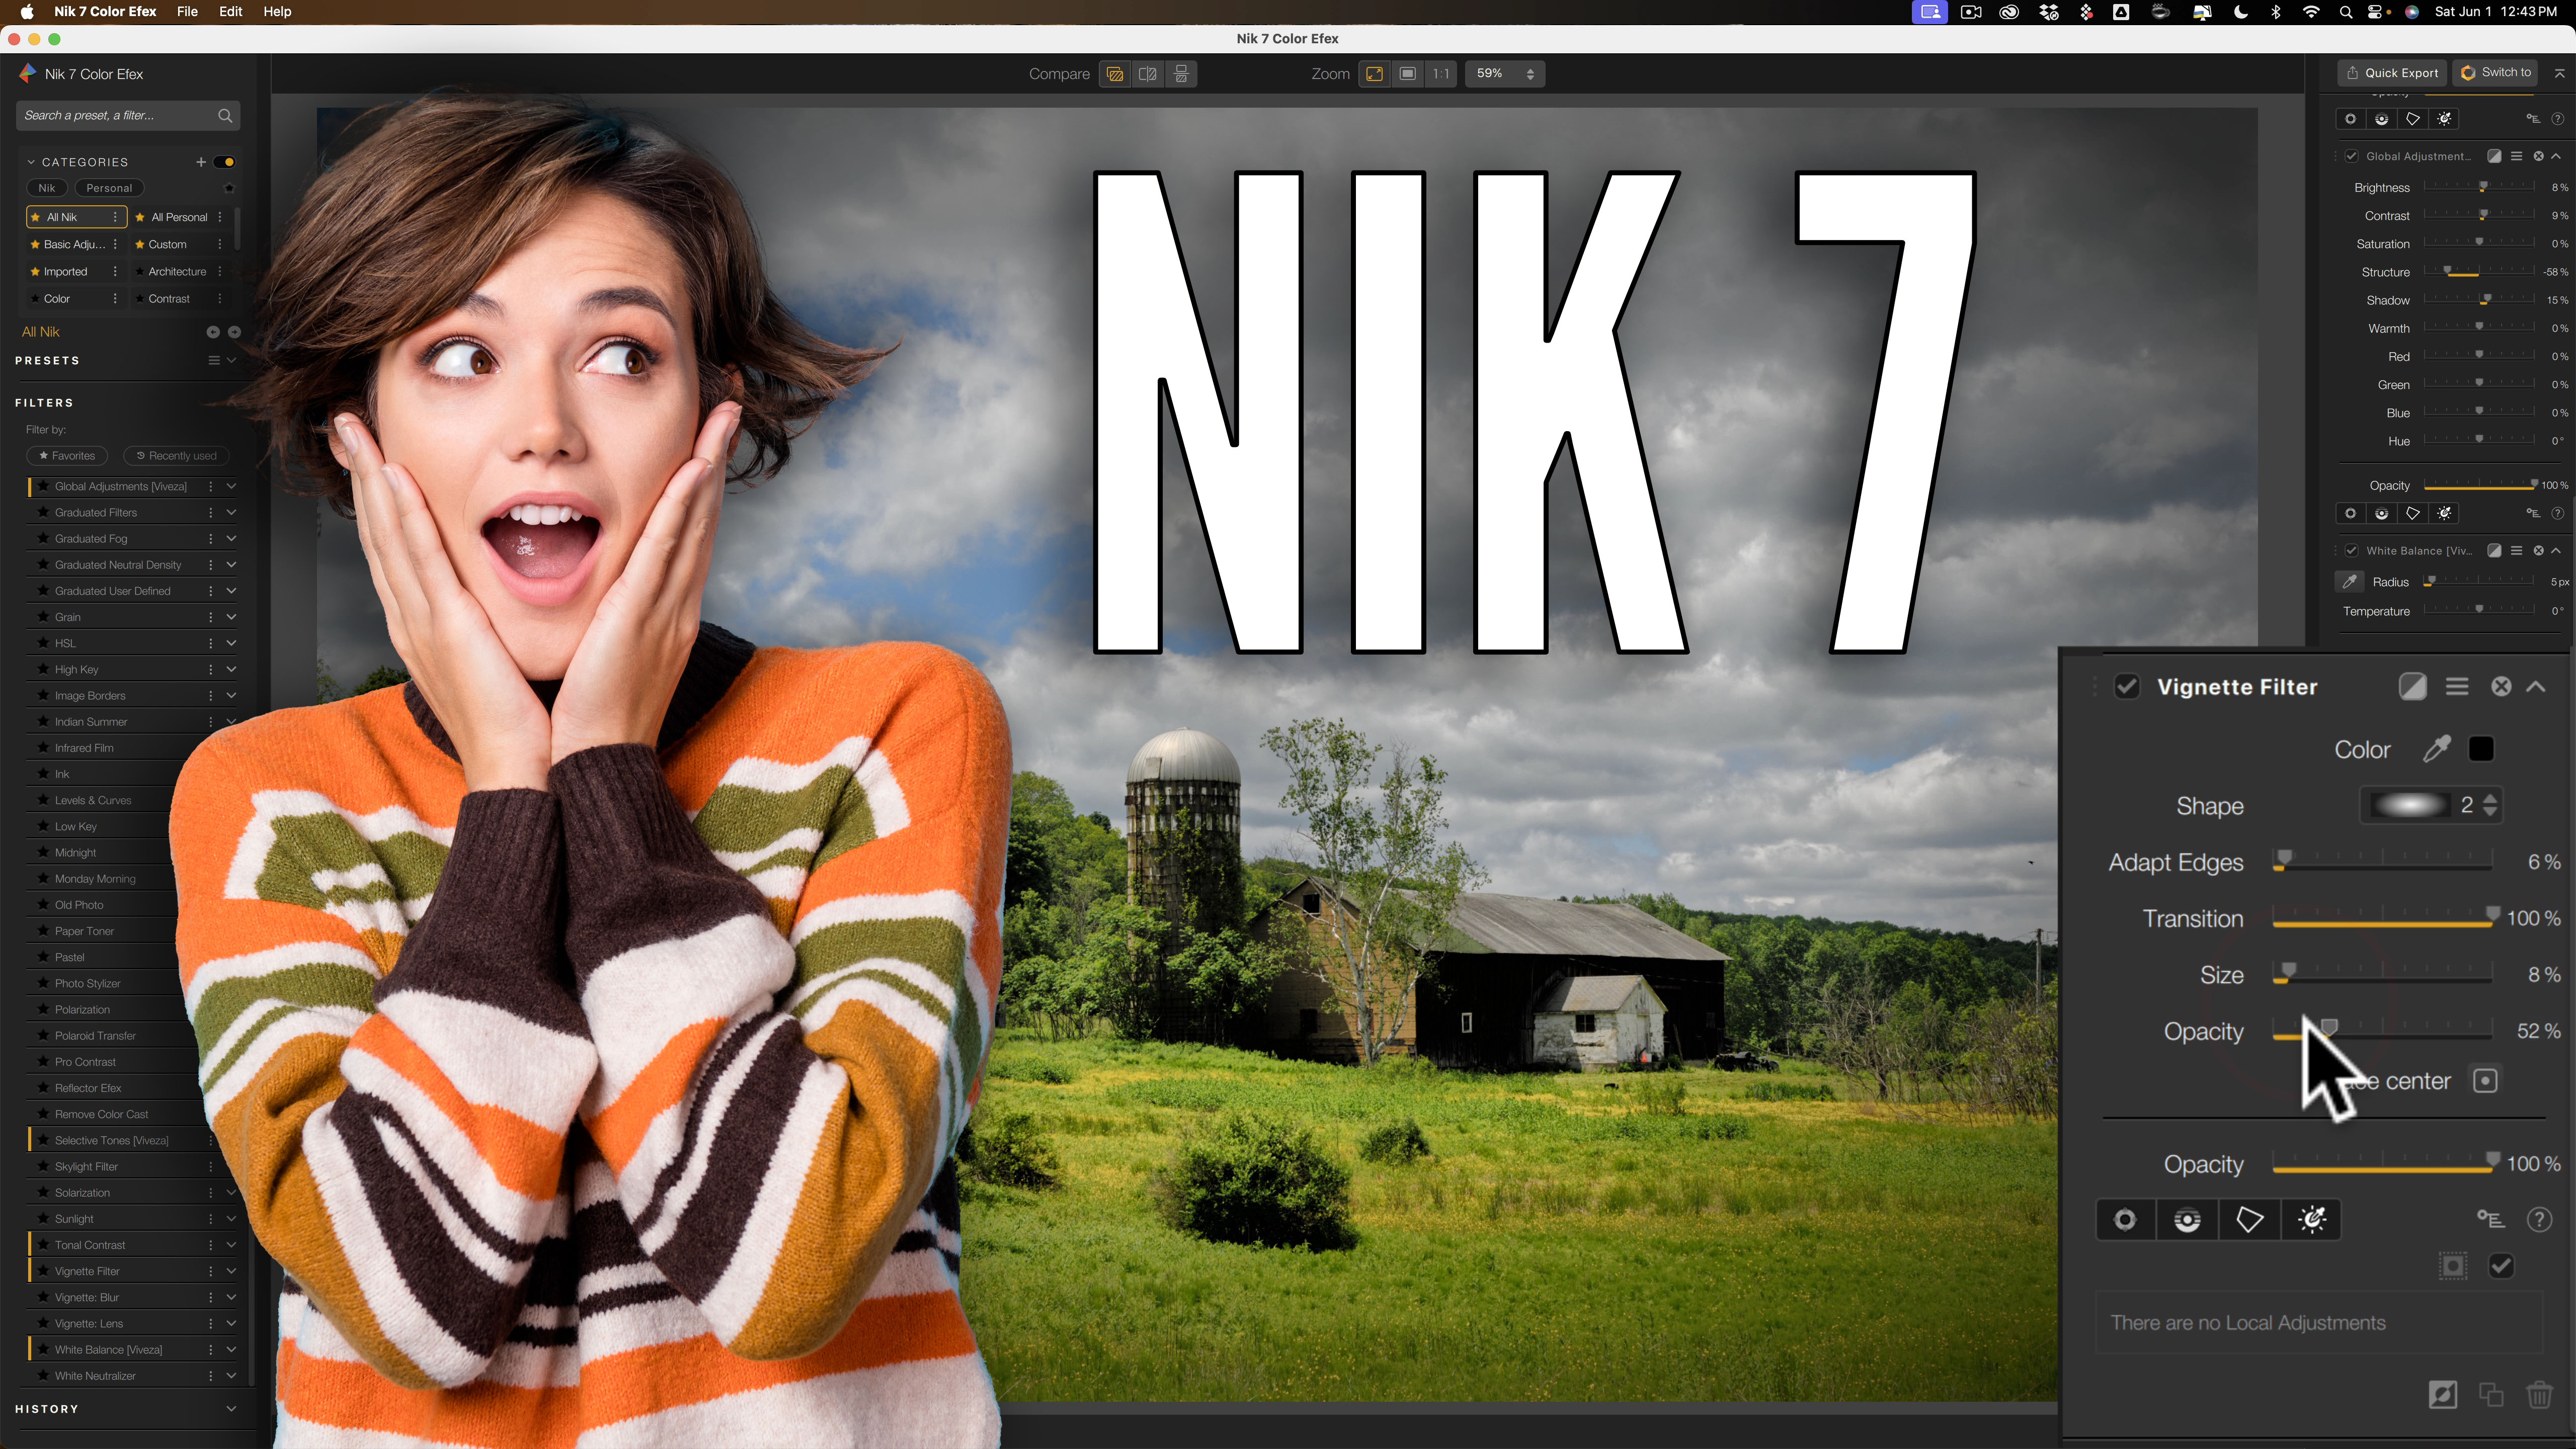This screenshot has height=1449, width=2576.
Task: Disable the Vignette Filter checkbox
Action: 2127,686
